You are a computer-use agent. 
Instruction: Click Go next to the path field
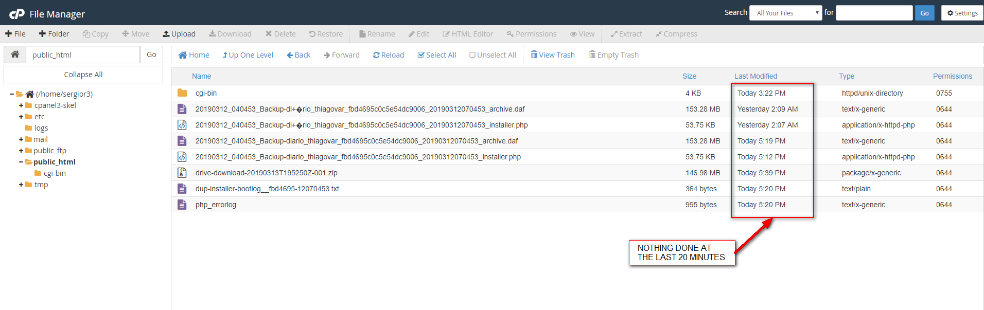(x=151, y=54)
